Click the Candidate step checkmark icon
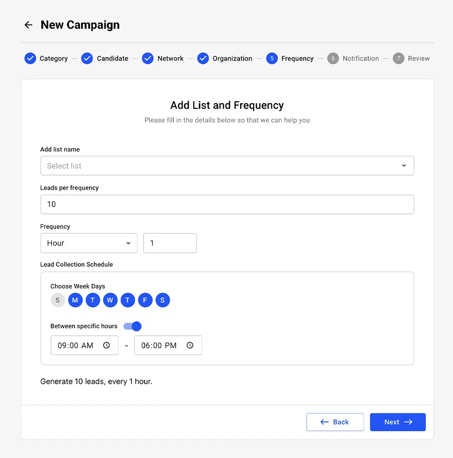This screenshot has height=458, width=453. (87, 58)
